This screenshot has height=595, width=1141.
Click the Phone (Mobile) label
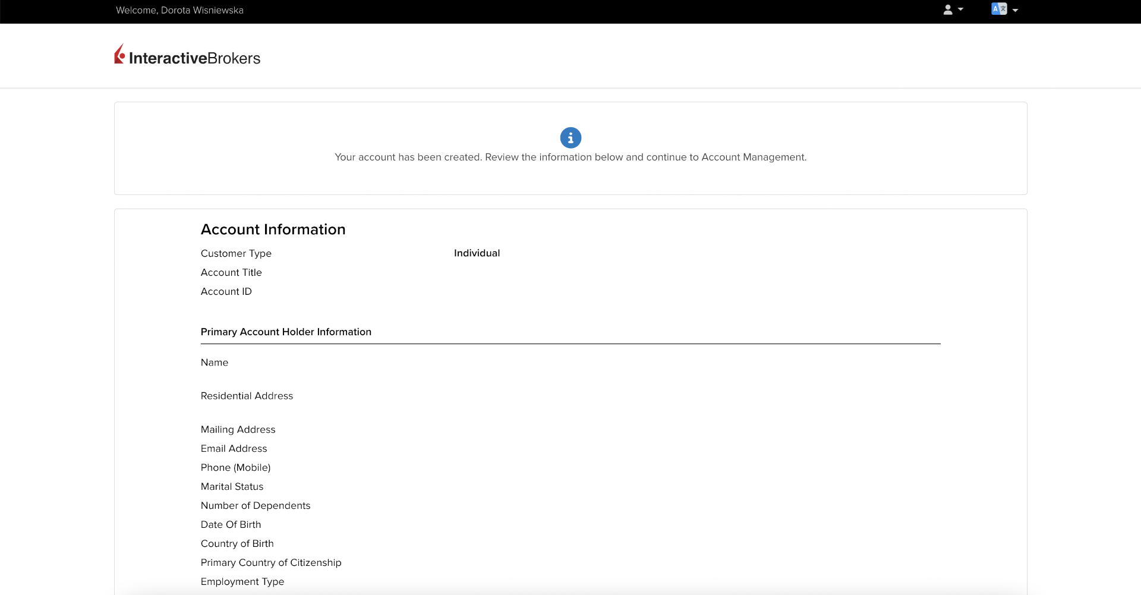click(x=235, y=467)
